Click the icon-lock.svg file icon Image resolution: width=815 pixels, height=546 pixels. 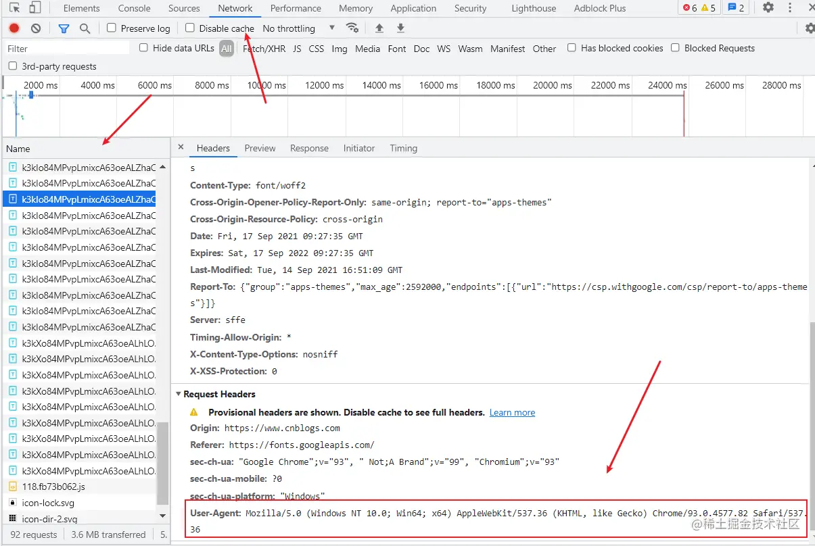point(12,503)
